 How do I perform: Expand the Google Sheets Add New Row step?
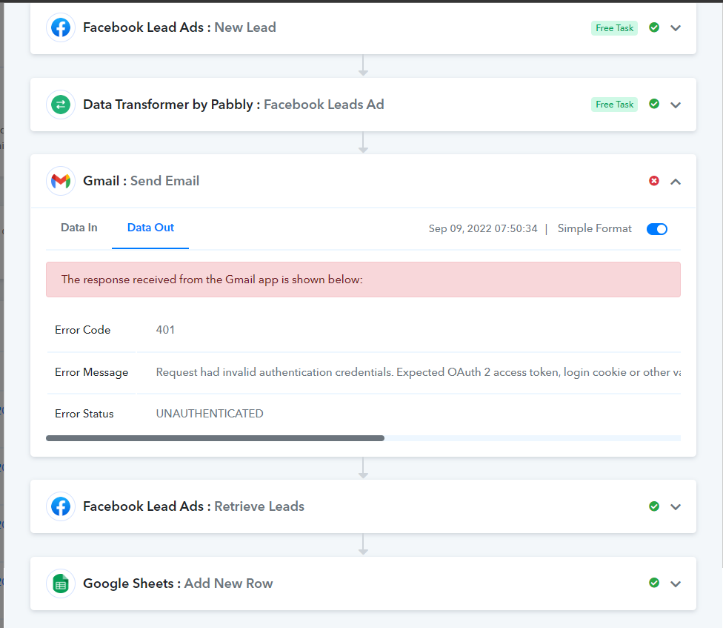676,584
